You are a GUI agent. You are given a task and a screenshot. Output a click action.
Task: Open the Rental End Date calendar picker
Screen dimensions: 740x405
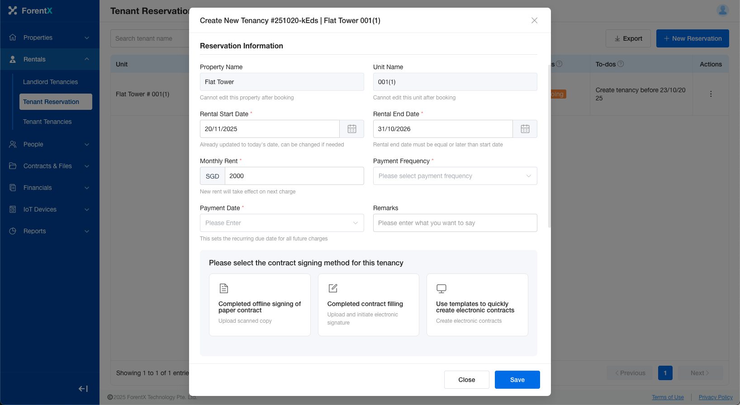pyautogui.click(x=525, y=129)
